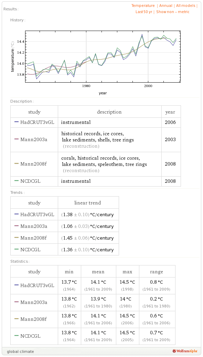Open the Temperature option link
Viewport: 203px width, 357px height.
pos(143,6)
